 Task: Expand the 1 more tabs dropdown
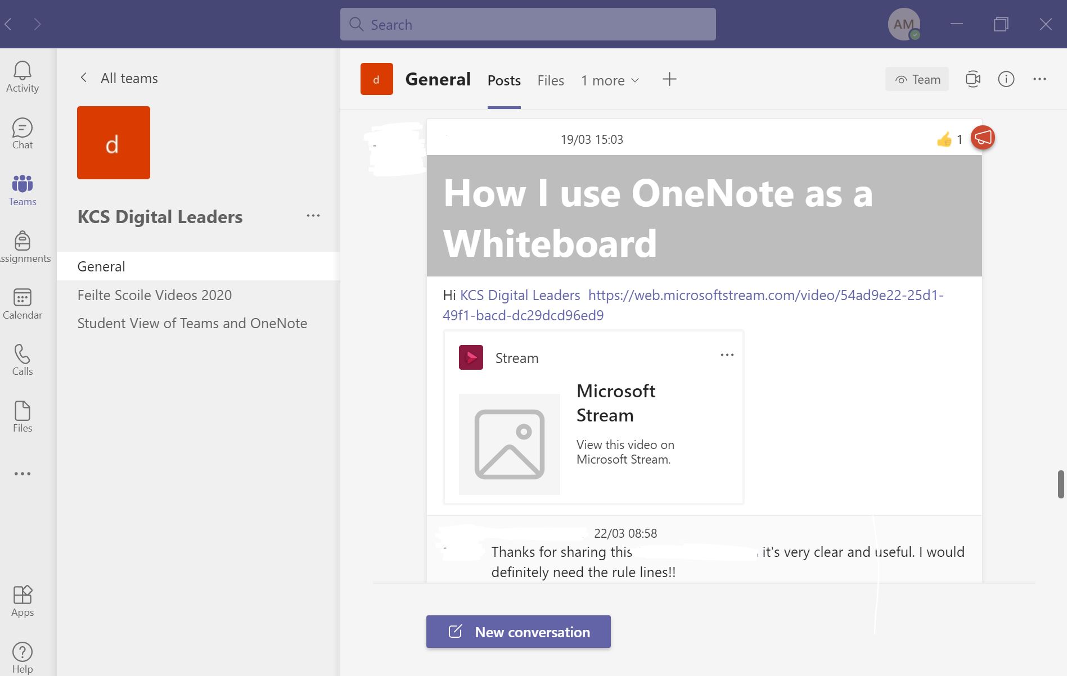[610, 80]
